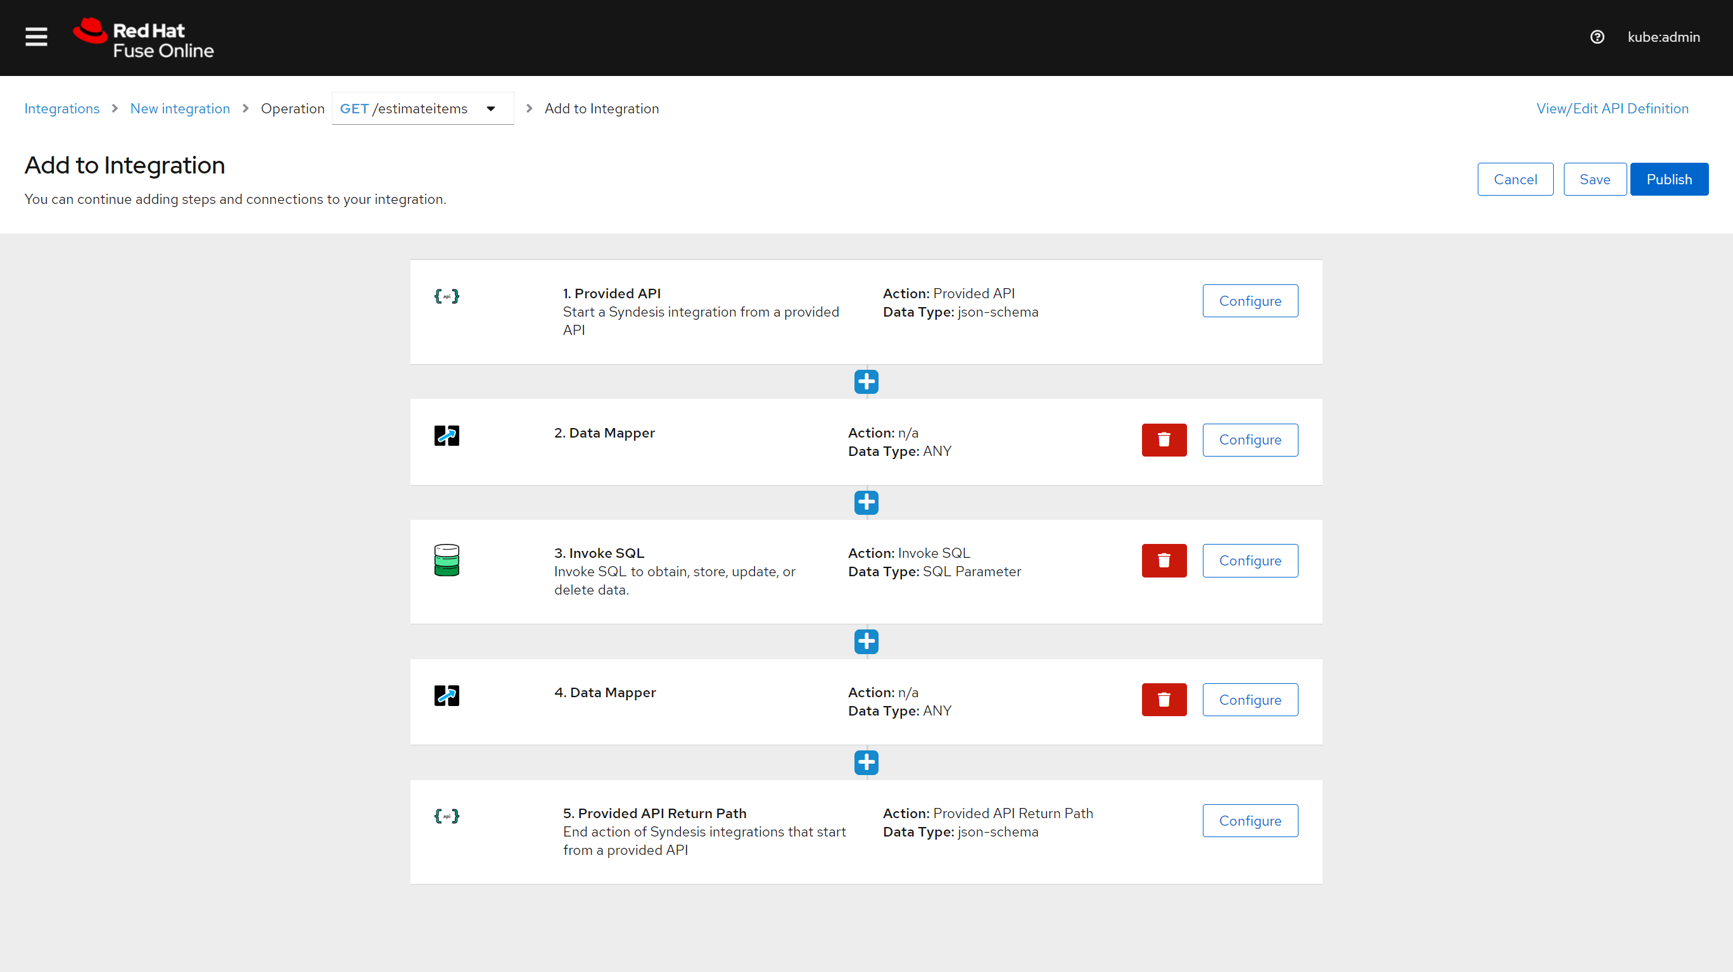Click Configure button for Invoke SQL step

coord(1250,560)
